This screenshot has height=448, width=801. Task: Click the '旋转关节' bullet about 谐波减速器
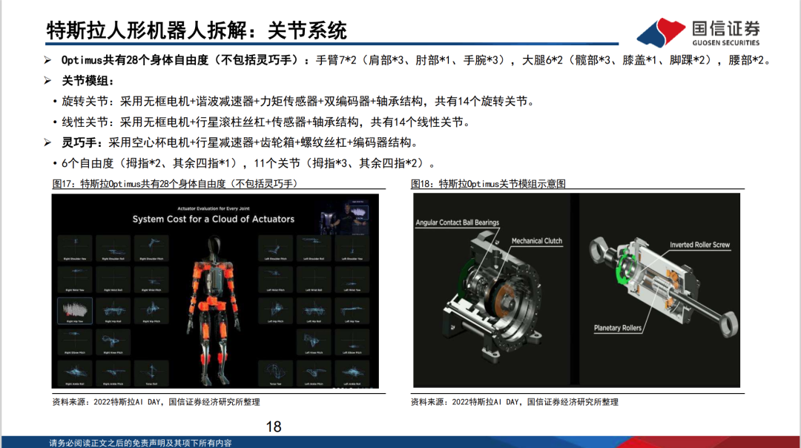(x=298, y=102)
